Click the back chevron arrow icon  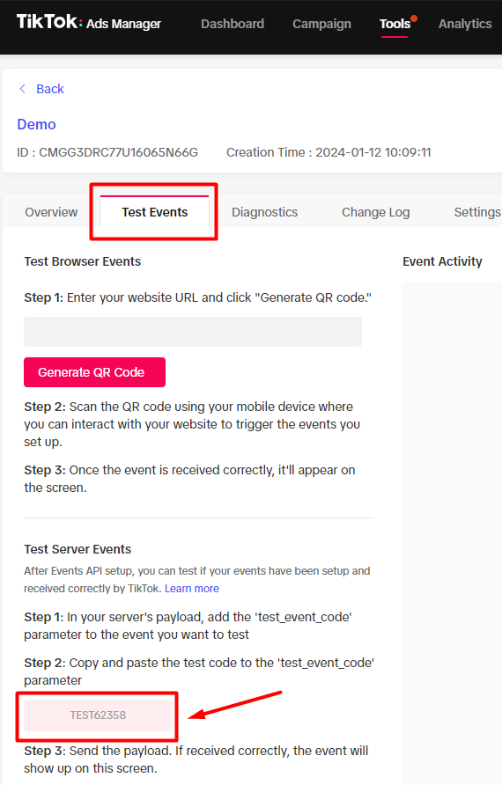tap(22, 89)
